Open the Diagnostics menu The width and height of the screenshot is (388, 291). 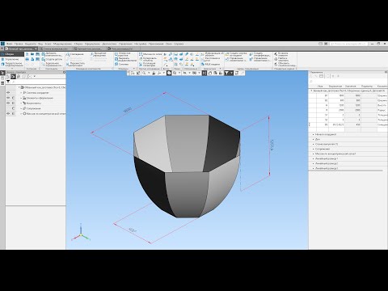109,44
